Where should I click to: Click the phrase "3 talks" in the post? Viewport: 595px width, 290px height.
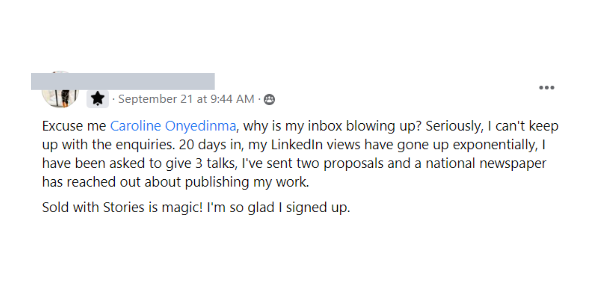point(216,163)
